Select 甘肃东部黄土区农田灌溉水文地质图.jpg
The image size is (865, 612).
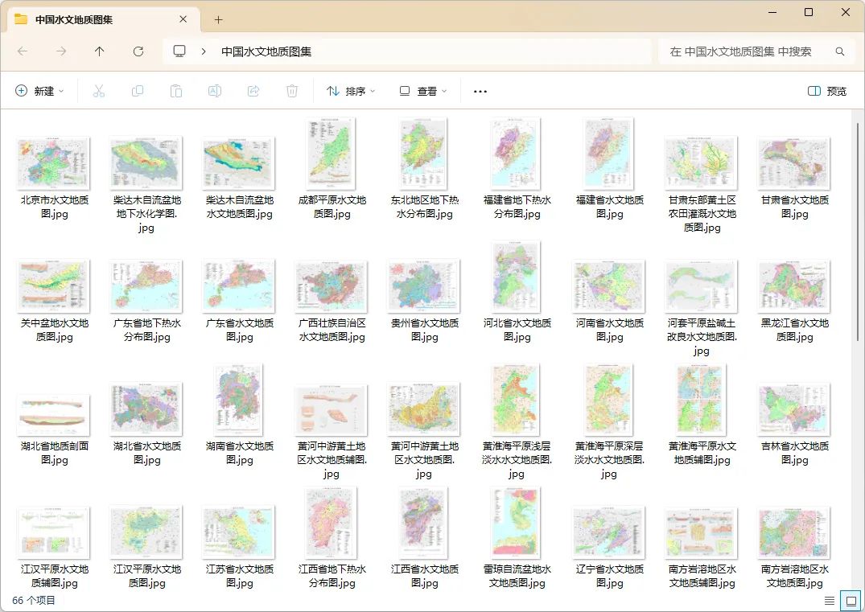click(x=702, y=185)
